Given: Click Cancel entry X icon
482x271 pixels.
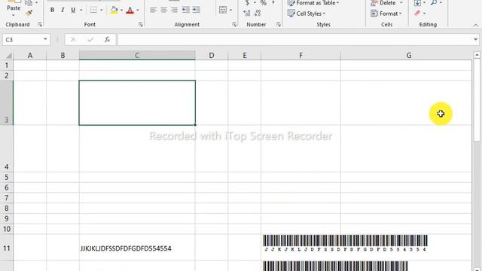Looking at the screenshot, I should click(73, 39).
